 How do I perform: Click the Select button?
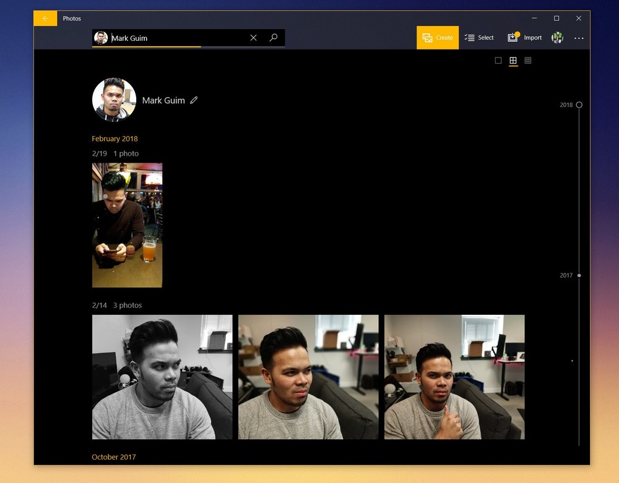tap(479, 38)
